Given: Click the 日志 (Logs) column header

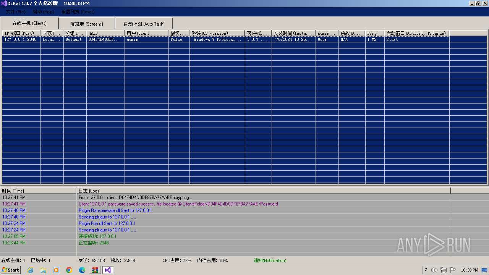Looking at the screenshot, I should click(264, 191).
